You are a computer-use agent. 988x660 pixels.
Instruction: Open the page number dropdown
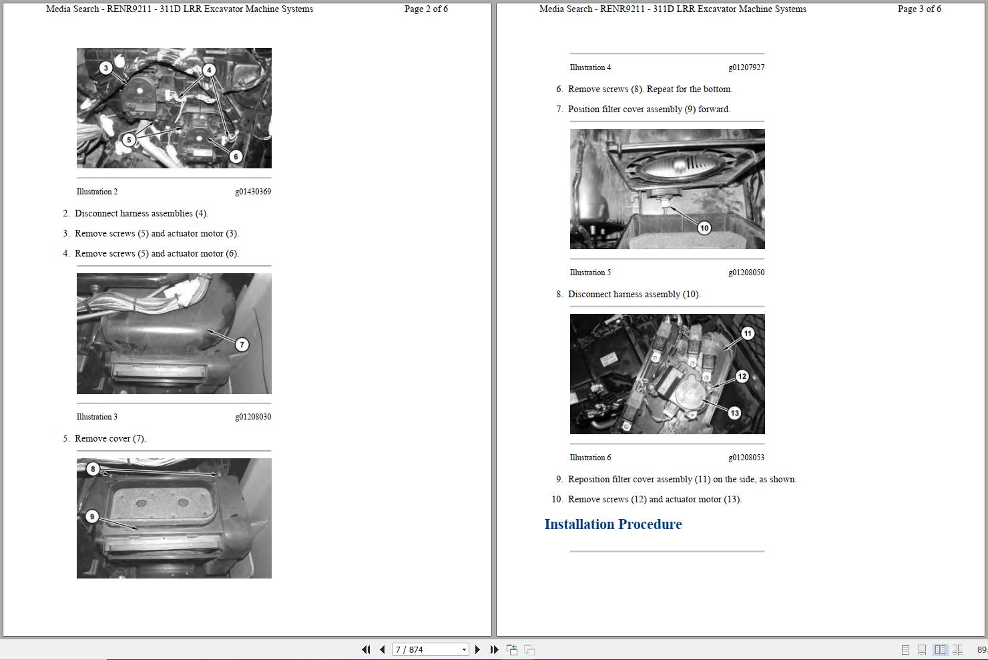click(463, 649)
